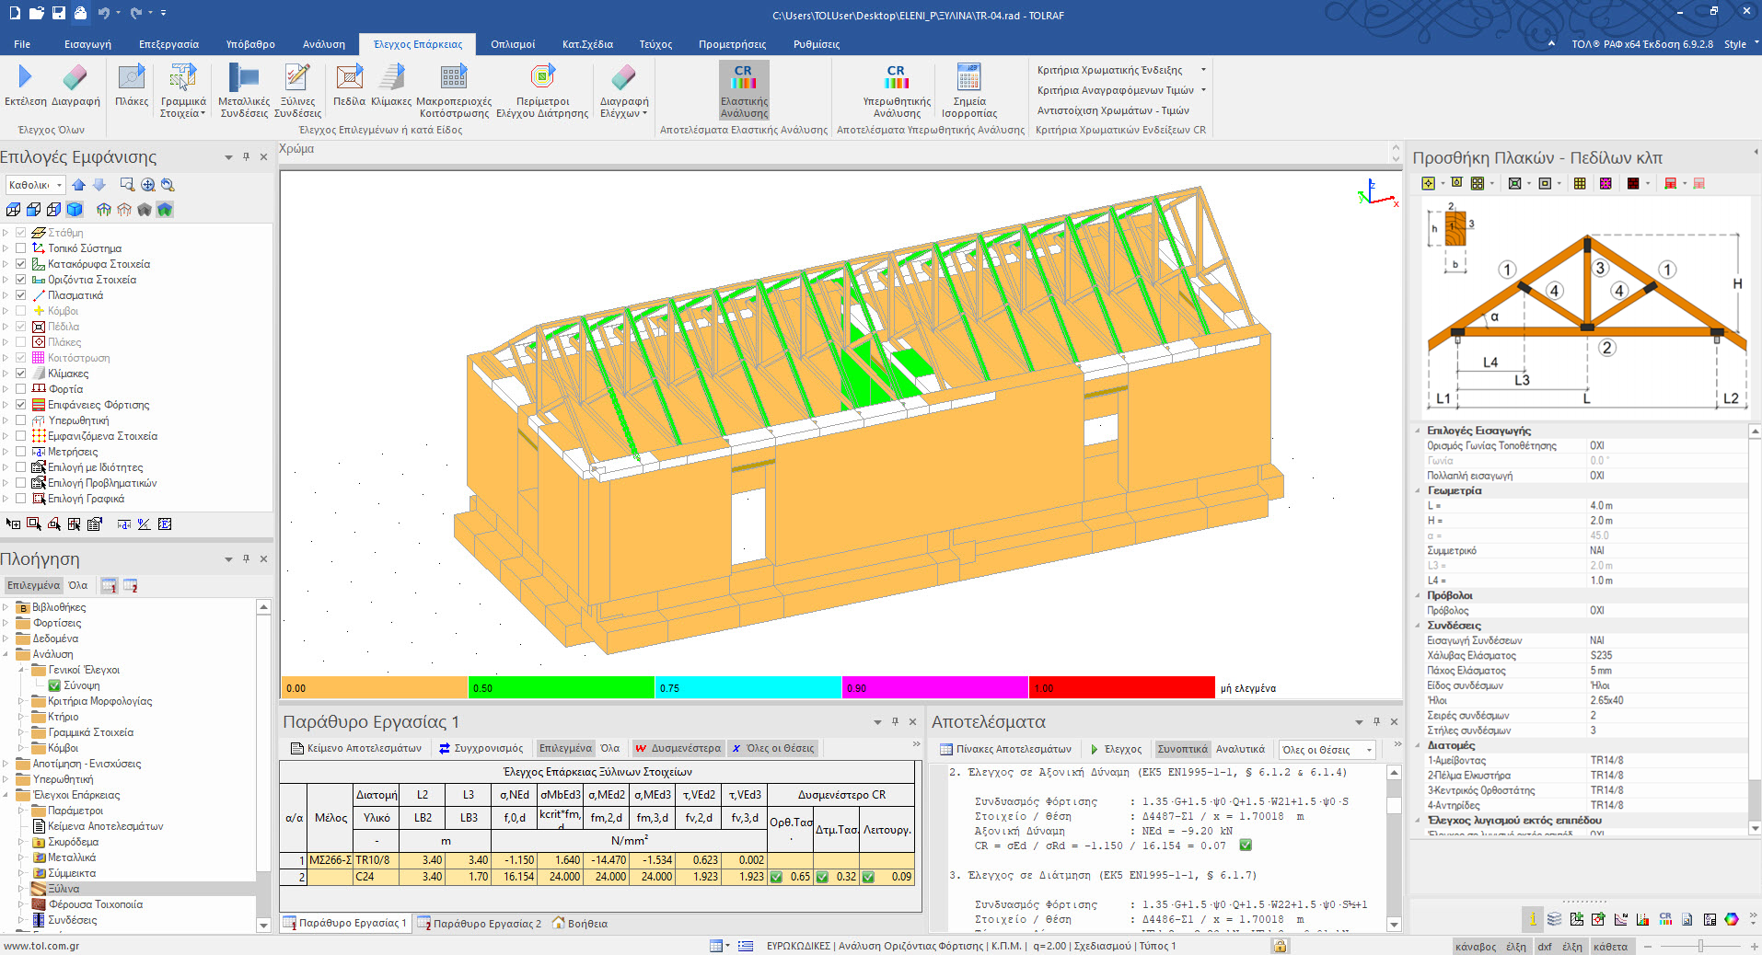This screenshot has width=1762, height=955.
Task: Open the Οπλισμοί ribbon tab
Action: click(x=513, y=44)
